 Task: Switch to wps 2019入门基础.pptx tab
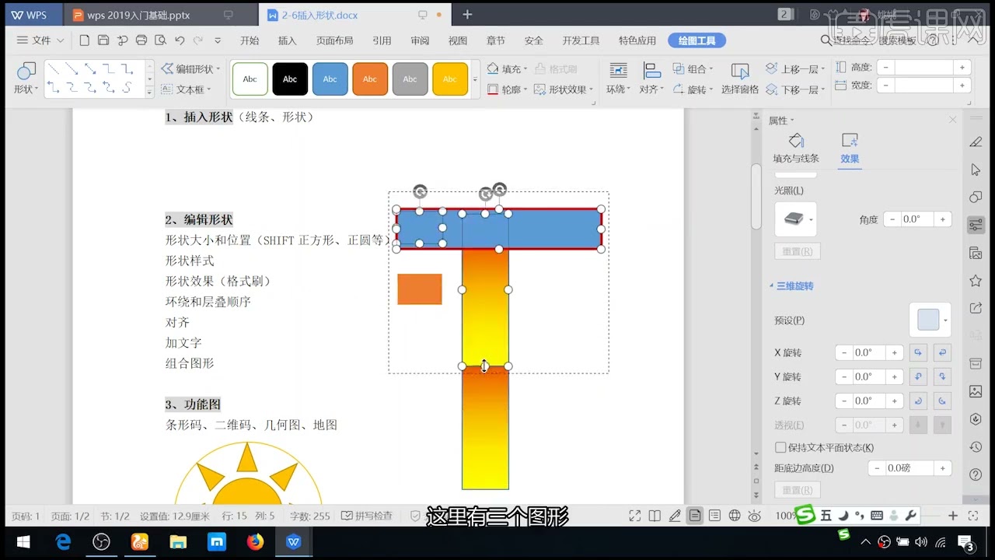coord(161,15)
